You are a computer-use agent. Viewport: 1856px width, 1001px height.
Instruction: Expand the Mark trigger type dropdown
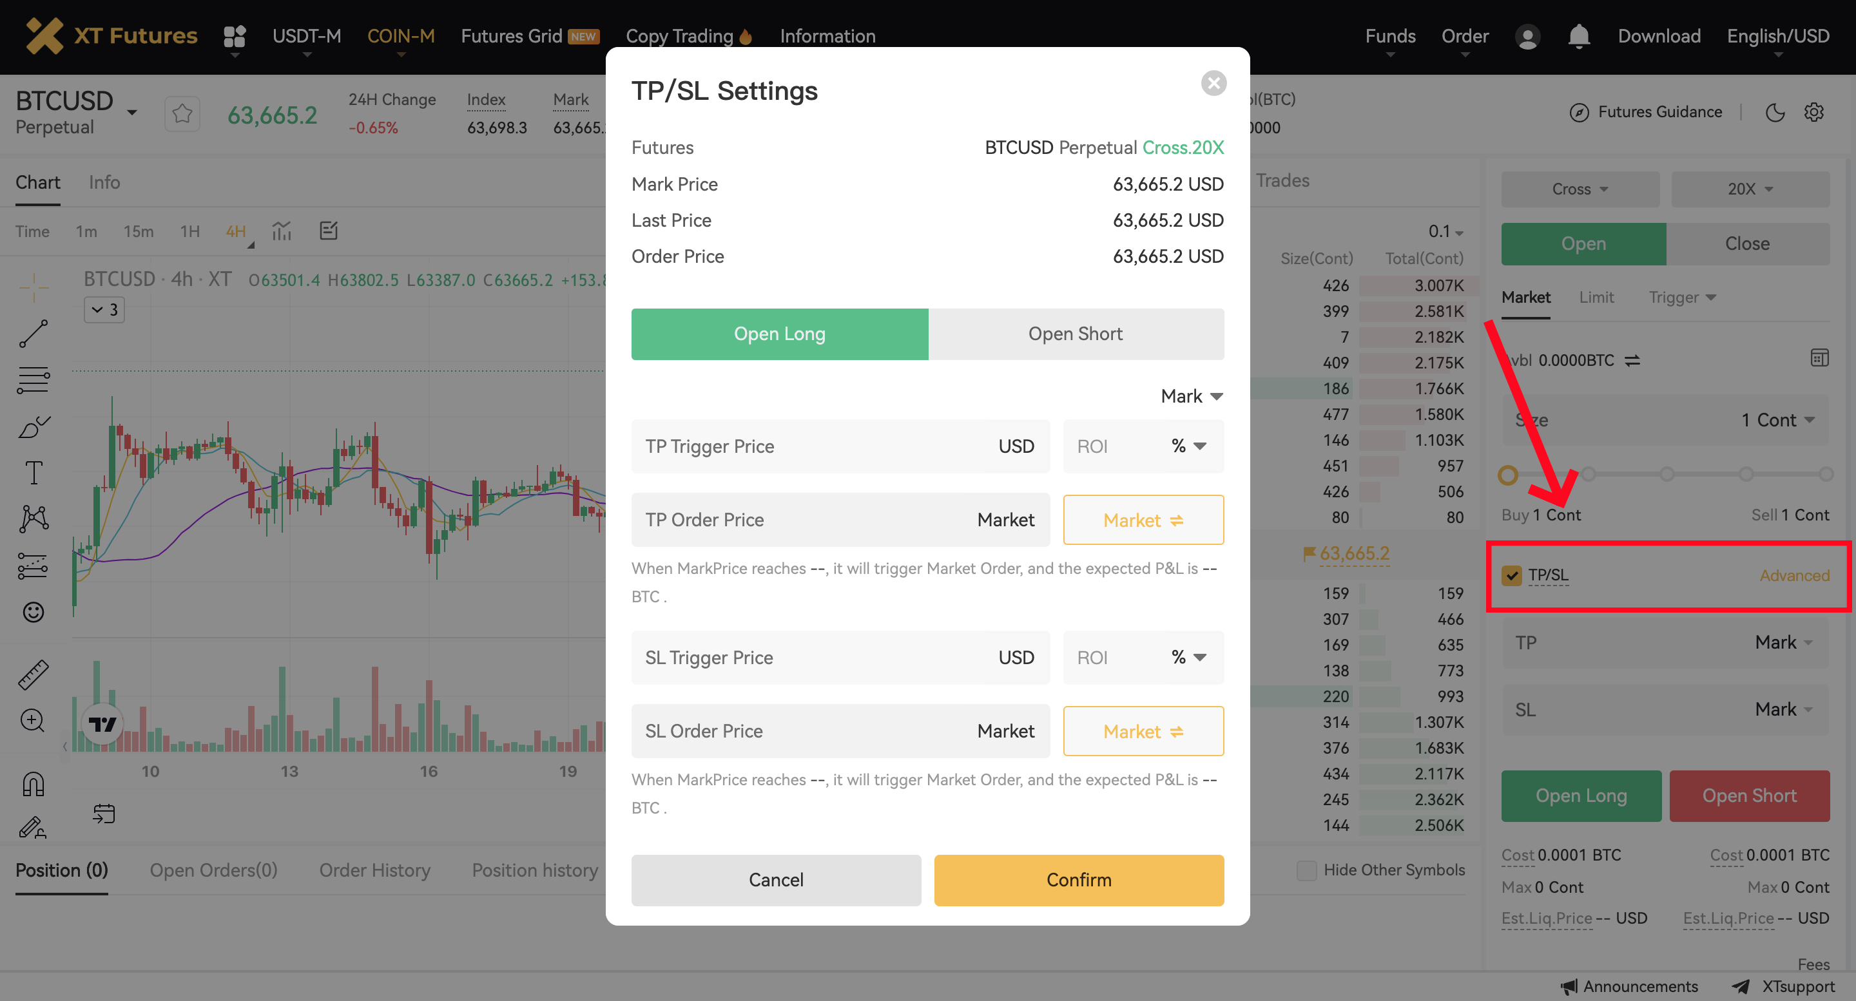pos(1192,396)
